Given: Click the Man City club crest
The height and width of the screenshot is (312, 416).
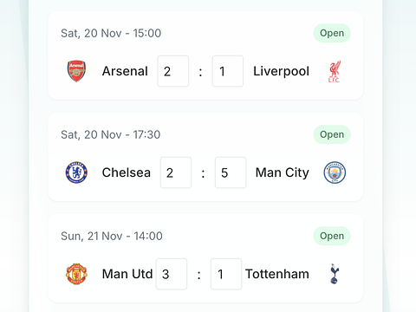Looking at the screenshot, I should tap(335, 172).
